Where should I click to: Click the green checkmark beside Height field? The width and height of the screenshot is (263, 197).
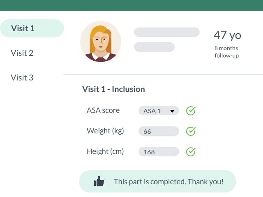191,152
